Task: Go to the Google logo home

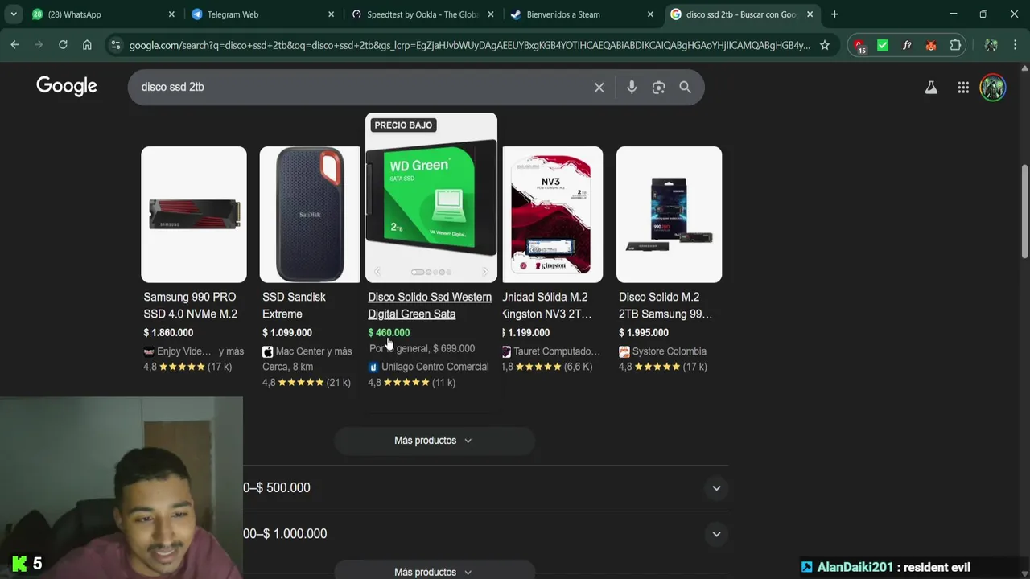Action: 67,86
